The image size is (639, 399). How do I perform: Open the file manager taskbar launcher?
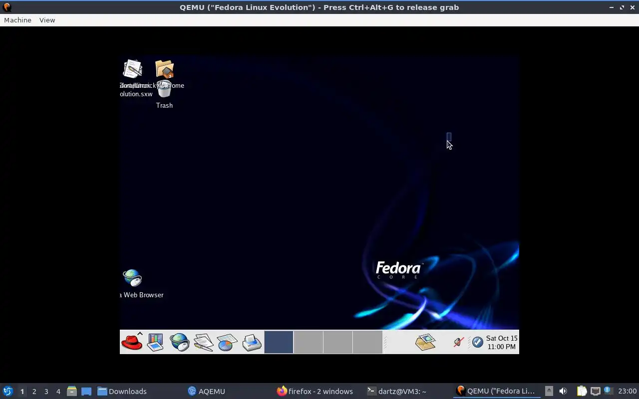72,392
